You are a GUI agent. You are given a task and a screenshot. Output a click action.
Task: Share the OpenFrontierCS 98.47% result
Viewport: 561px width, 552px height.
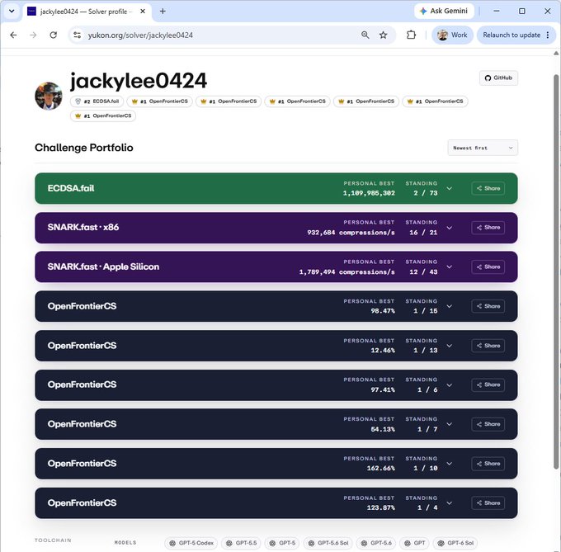(x=488, y=306)
